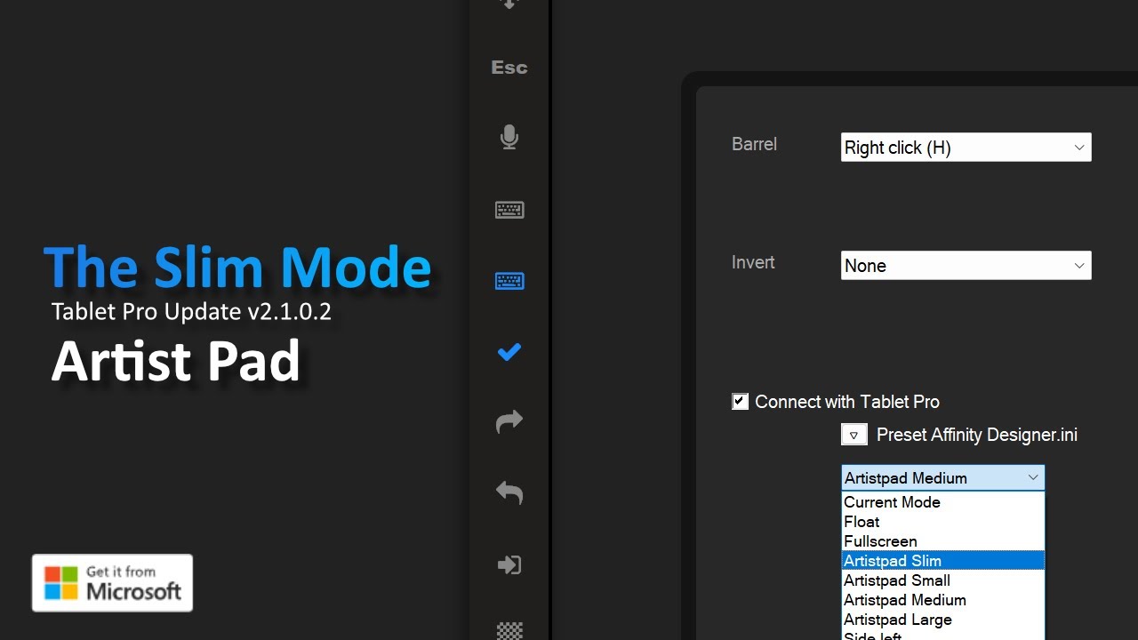Click the redo arrow icon

[509, 421]
